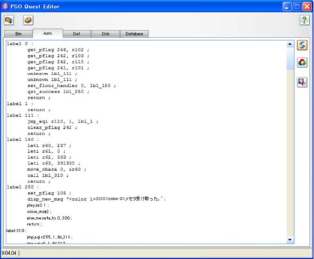This screenshot has width=314, height=259.
Task: Click the vertical scrollbar thumb
Action: [x=290, y=58]
